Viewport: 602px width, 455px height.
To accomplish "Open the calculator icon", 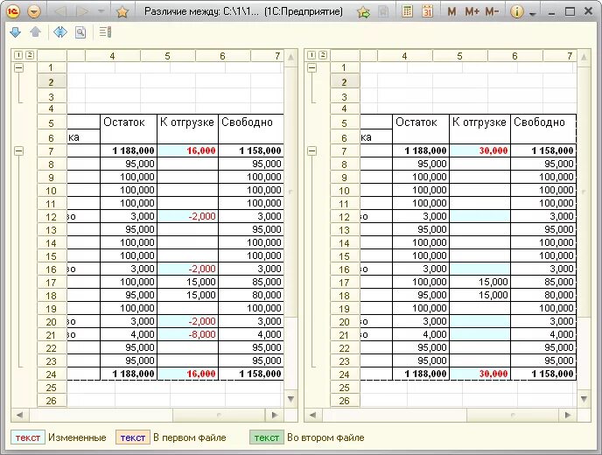I will [407, 11].
